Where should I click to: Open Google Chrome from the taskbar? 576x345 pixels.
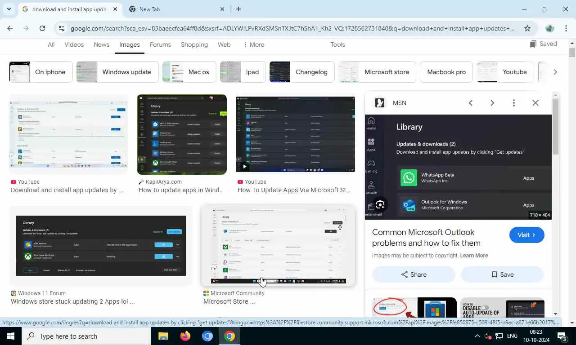[229, 336]
